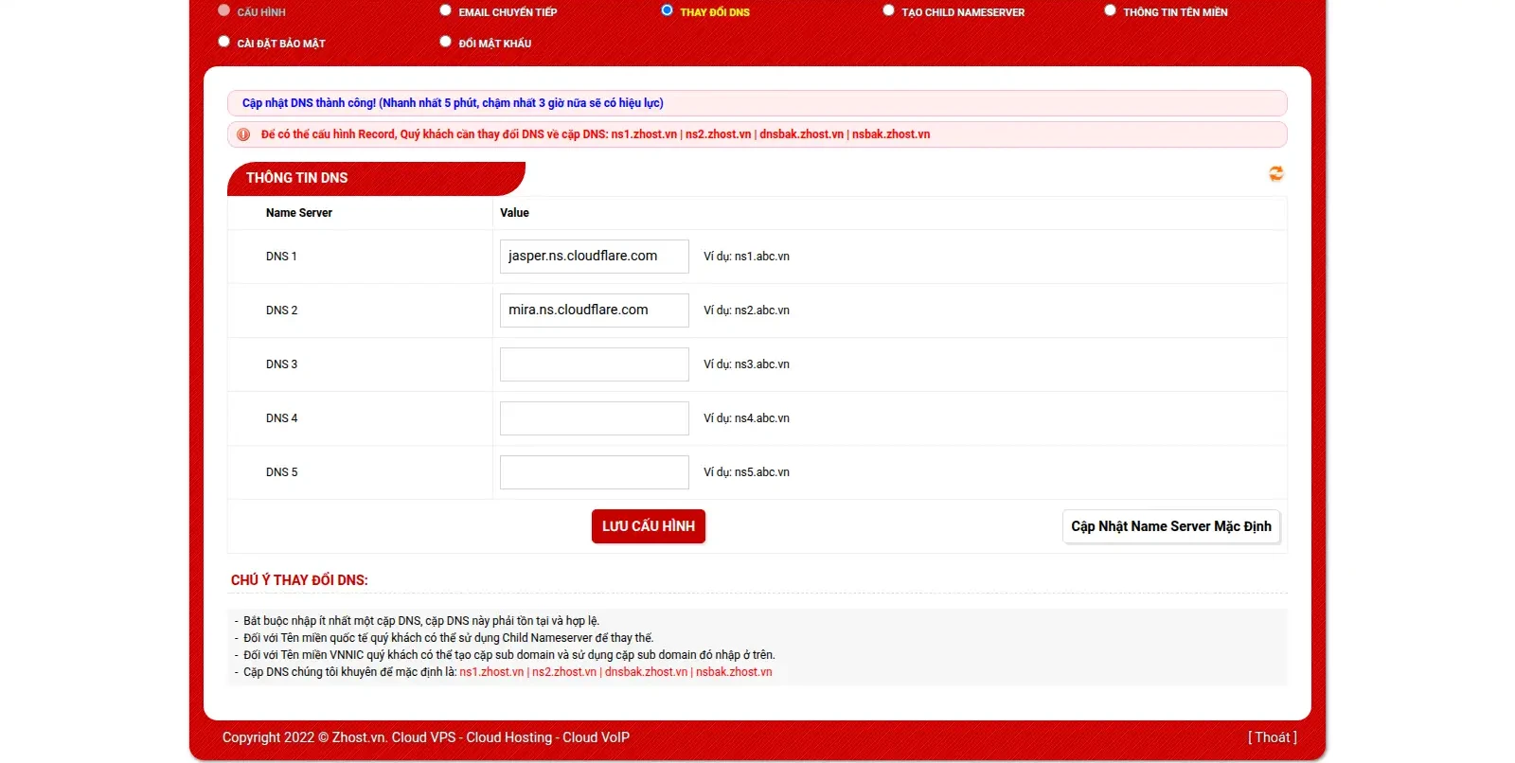The width and height of the screenshot is (1515, 763).
Task: Click the empty DNS 4 field
Action: [x=594, y=418]
